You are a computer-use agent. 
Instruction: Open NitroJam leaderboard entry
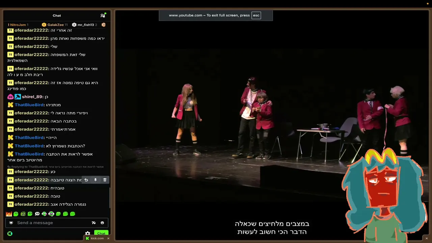click(18, 25)
